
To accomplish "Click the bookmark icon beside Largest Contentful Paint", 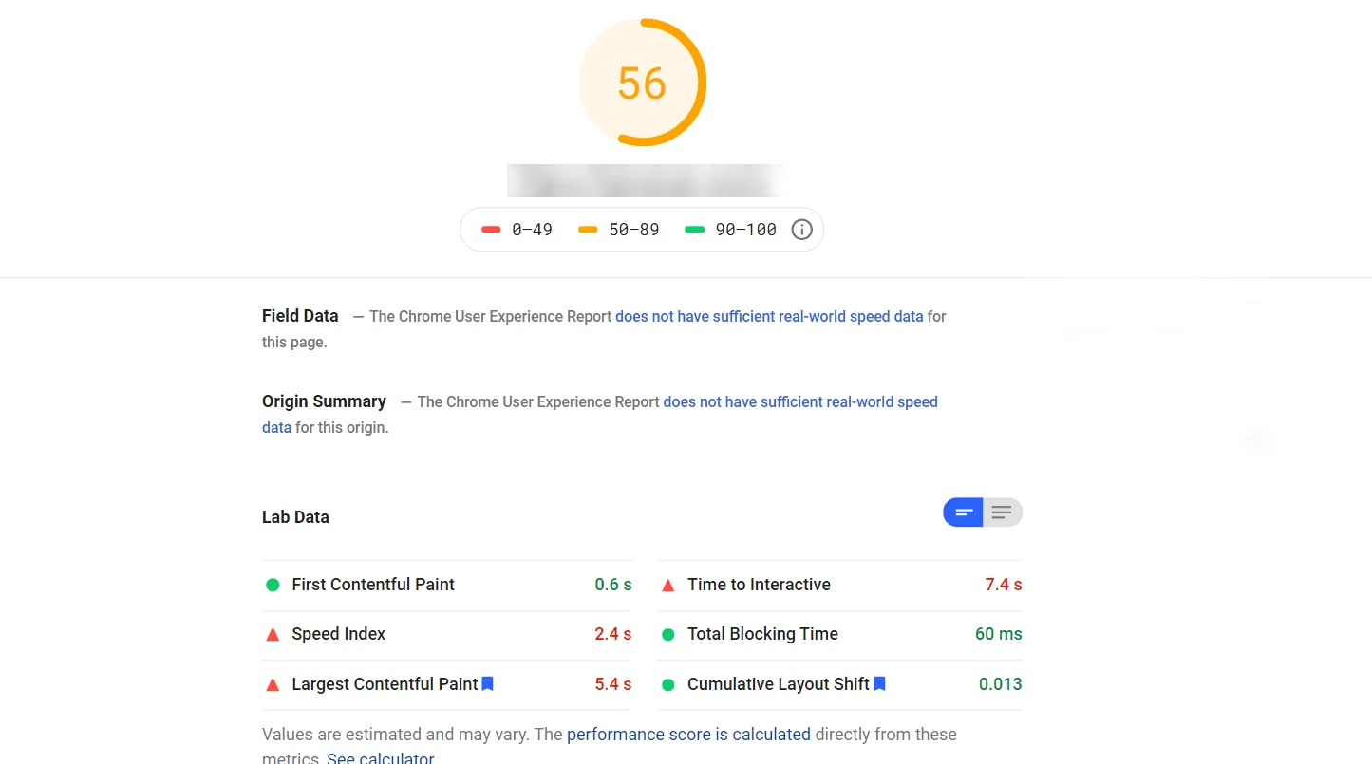I will pyautogui.click(x=488, y=683).
